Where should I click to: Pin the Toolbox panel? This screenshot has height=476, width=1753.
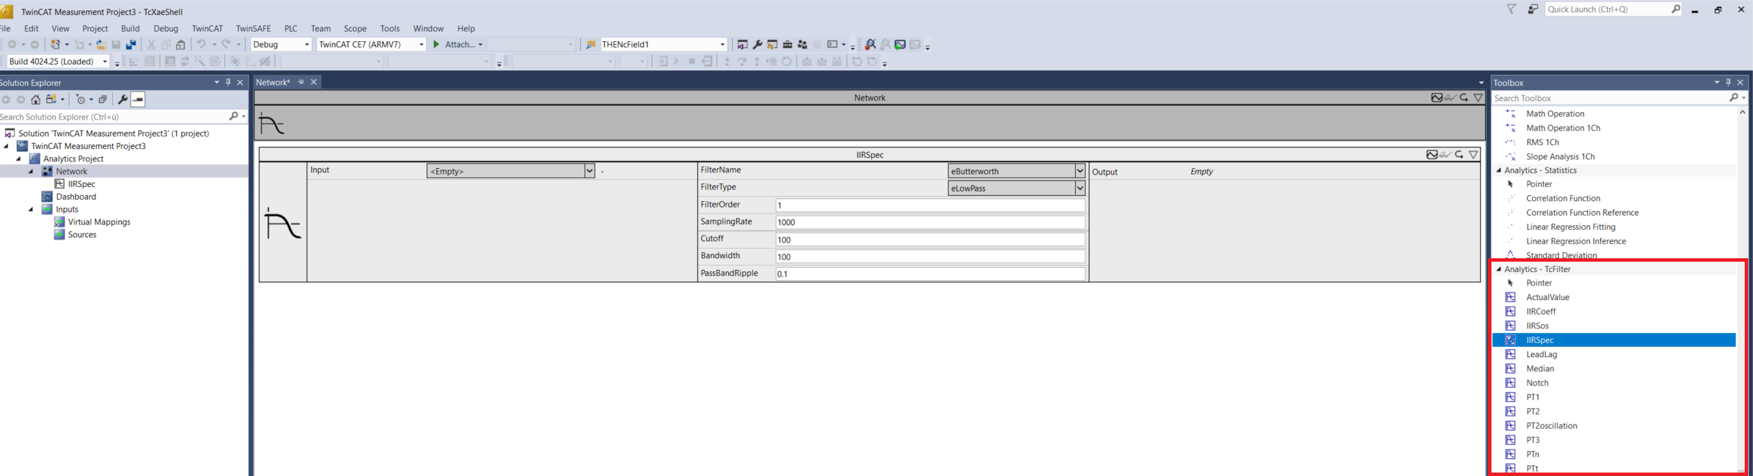(1728, 82)
